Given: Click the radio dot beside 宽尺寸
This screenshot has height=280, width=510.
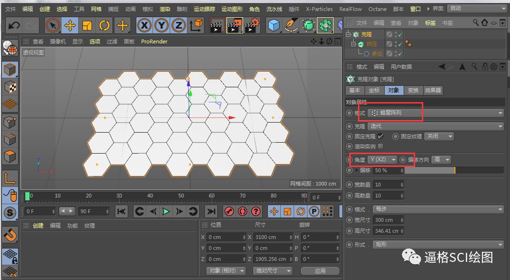Looking at the screenshot, I should [349, 220].
